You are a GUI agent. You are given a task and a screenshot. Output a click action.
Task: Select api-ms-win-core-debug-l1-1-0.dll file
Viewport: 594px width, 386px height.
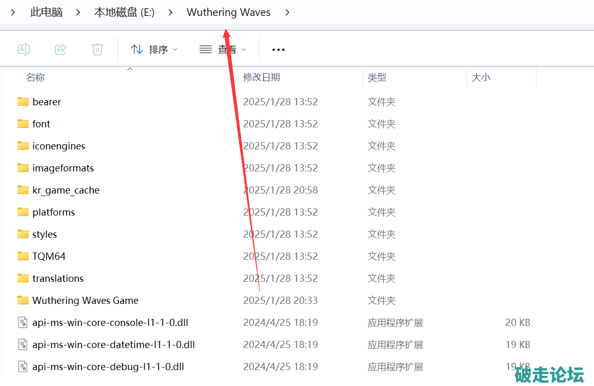(108, 366)
